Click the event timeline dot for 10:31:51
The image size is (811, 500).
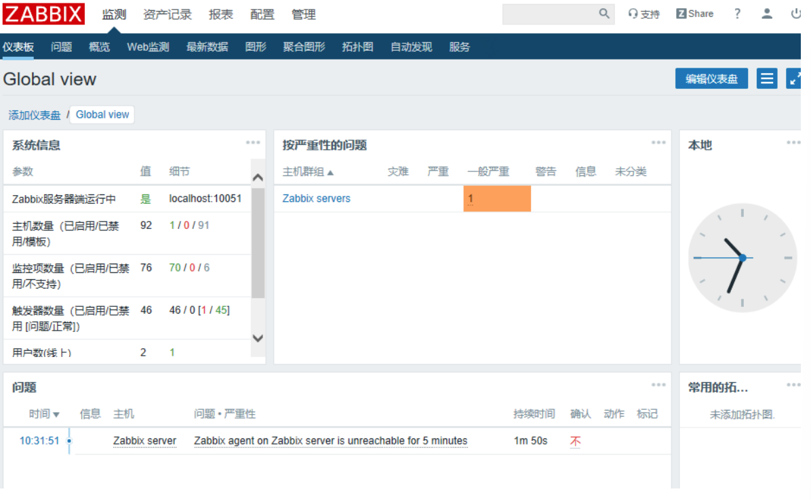69,440
